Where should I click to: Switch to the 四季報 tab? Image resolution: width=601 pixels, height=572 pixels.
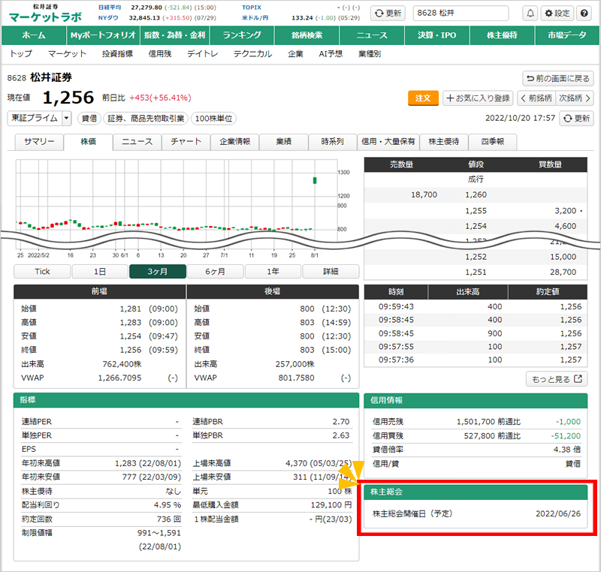point(493,142)
